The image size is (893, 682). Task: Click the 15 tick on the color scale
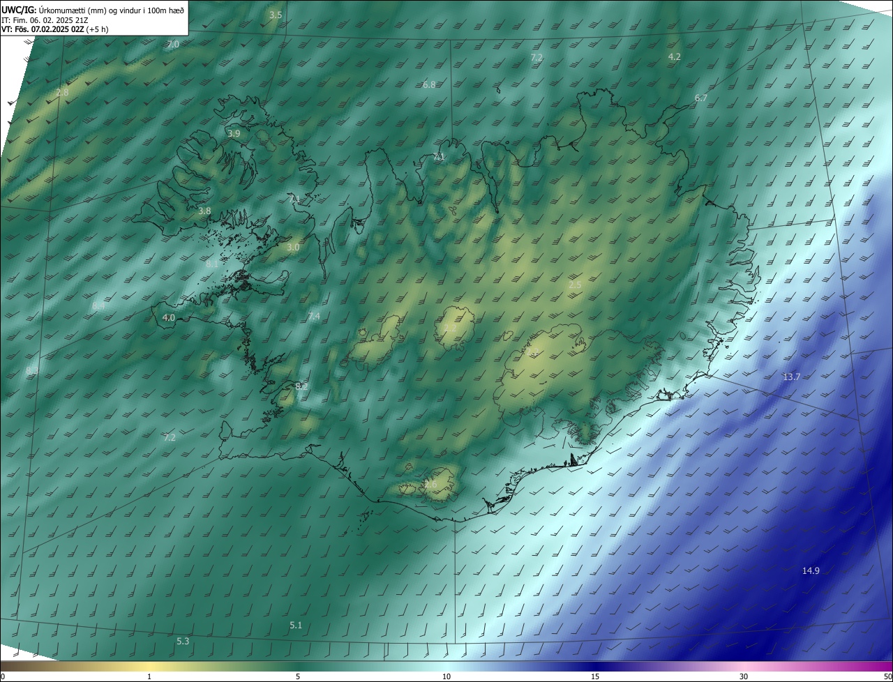[595, 676]
